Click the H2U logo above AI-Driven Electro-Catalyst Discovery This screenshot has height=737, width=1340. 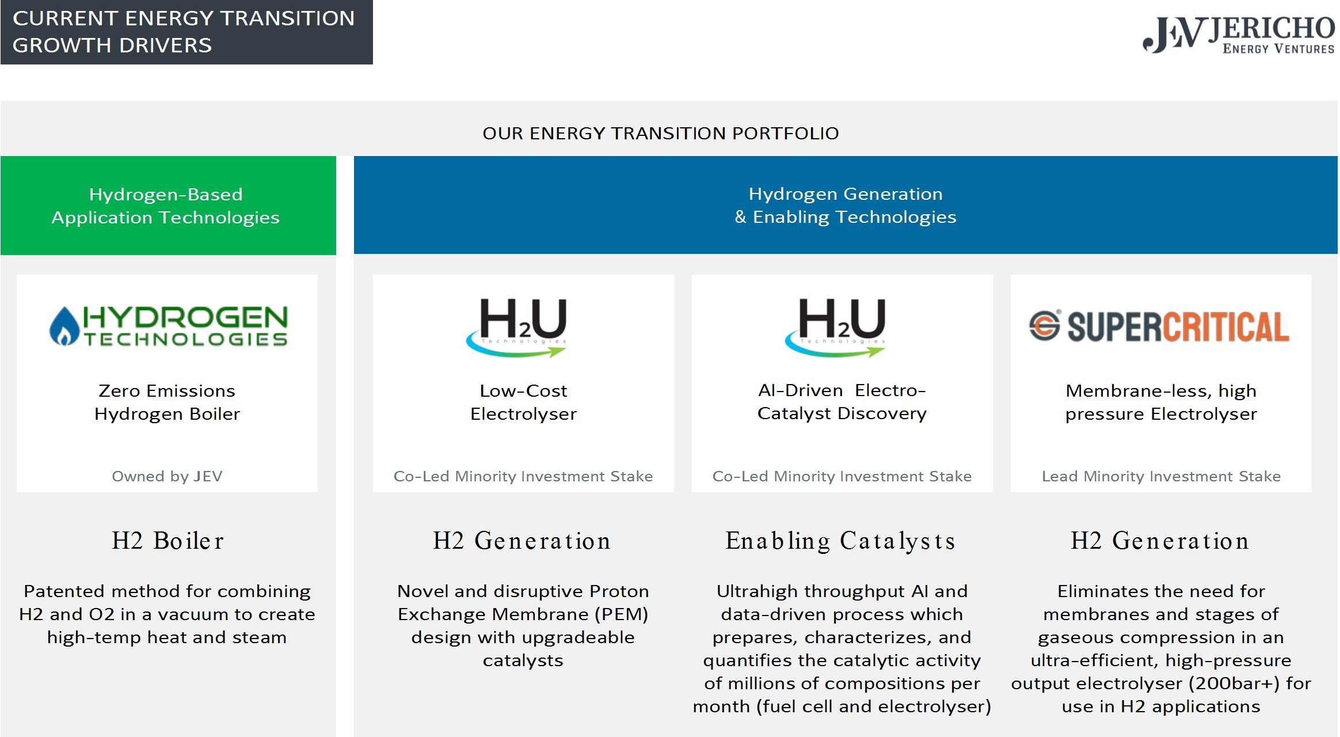pos(836,328)
